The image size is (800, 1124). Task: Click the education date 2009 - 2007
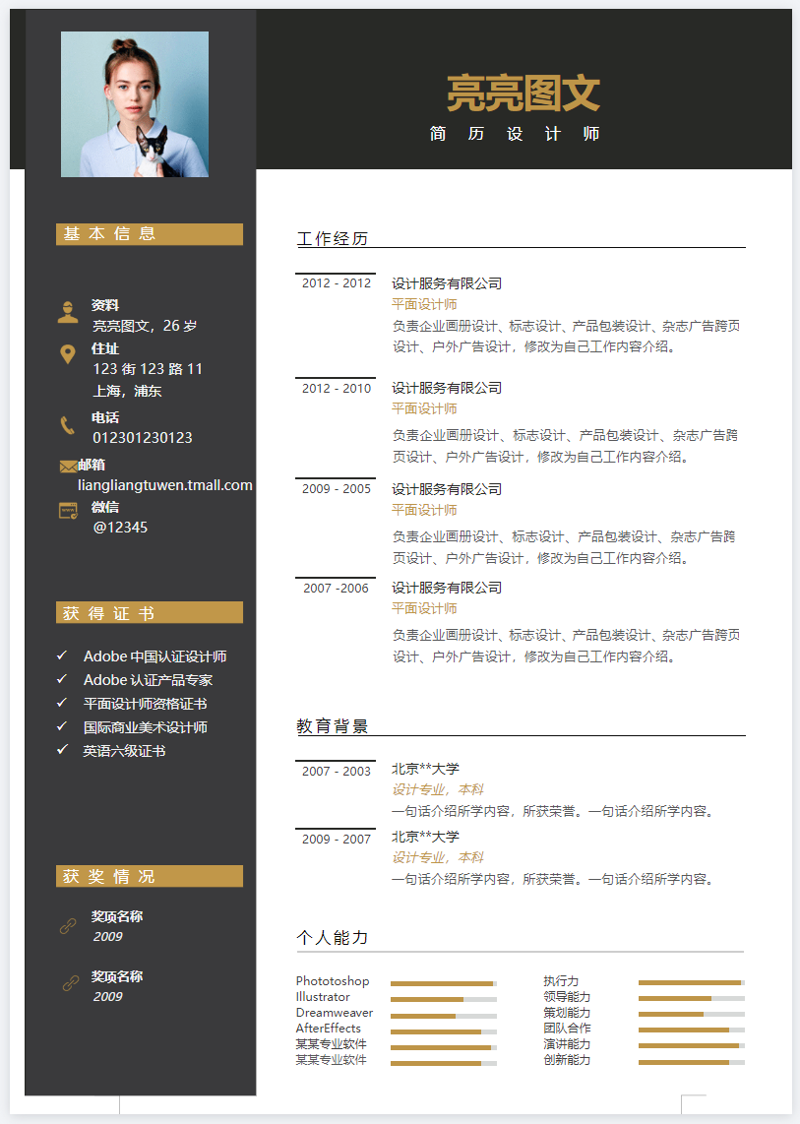coord(337,840)
